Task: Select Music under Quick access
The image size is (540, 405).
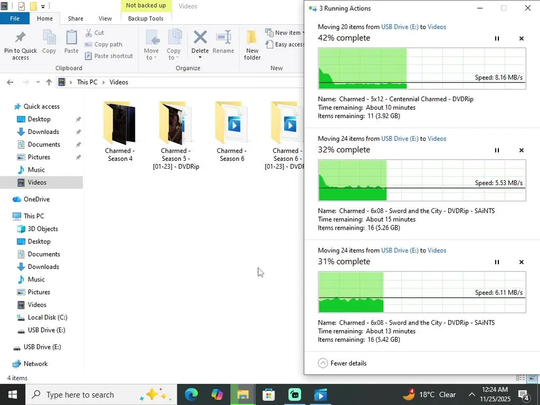Action: coord(36,170)
